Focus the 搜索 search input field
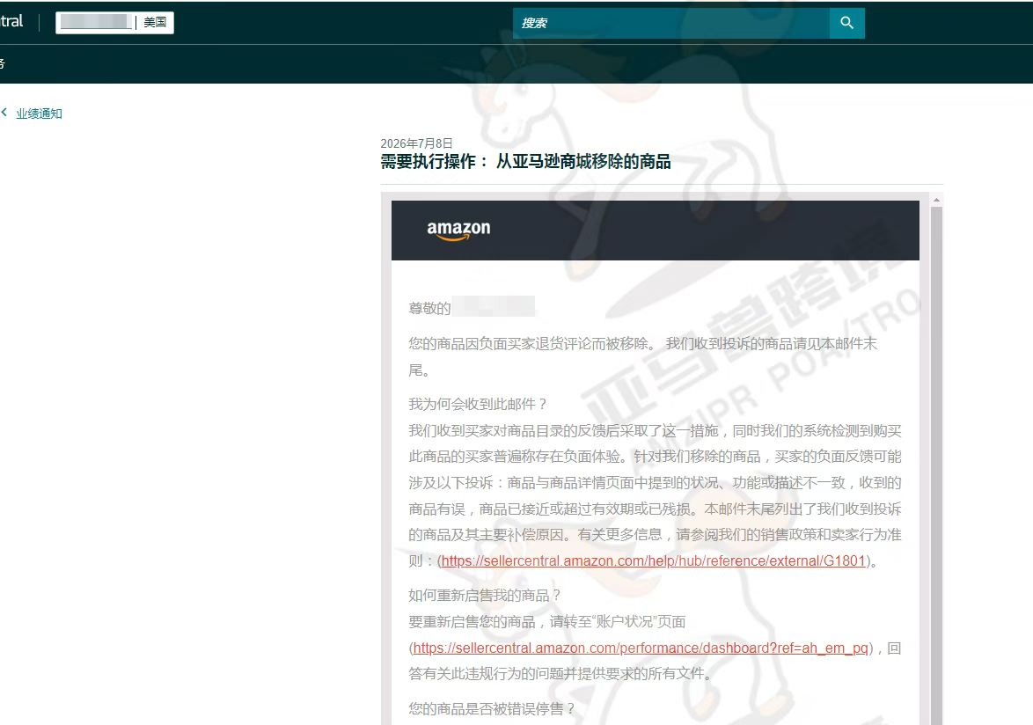This screenshot has height=725, width=1033. click(x=671, y=23)
